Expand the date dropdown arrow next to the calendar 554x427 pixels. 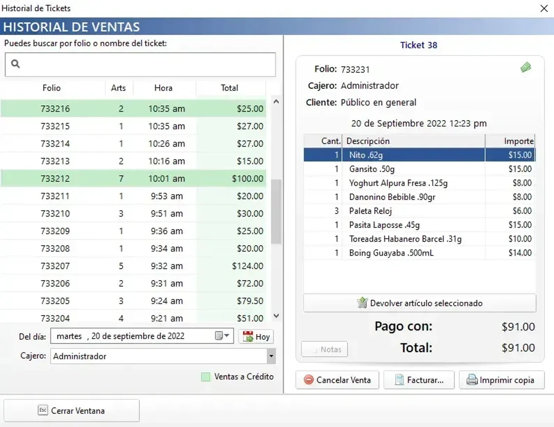coord(226,336)
